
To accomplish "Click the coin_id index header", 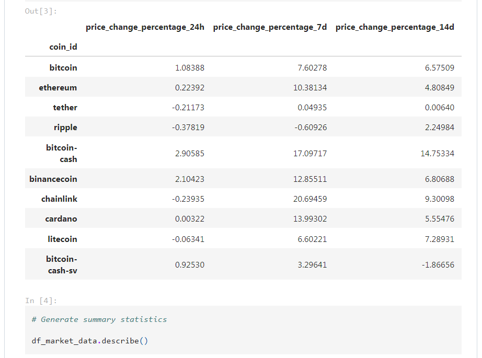I will tap(63, 47).
